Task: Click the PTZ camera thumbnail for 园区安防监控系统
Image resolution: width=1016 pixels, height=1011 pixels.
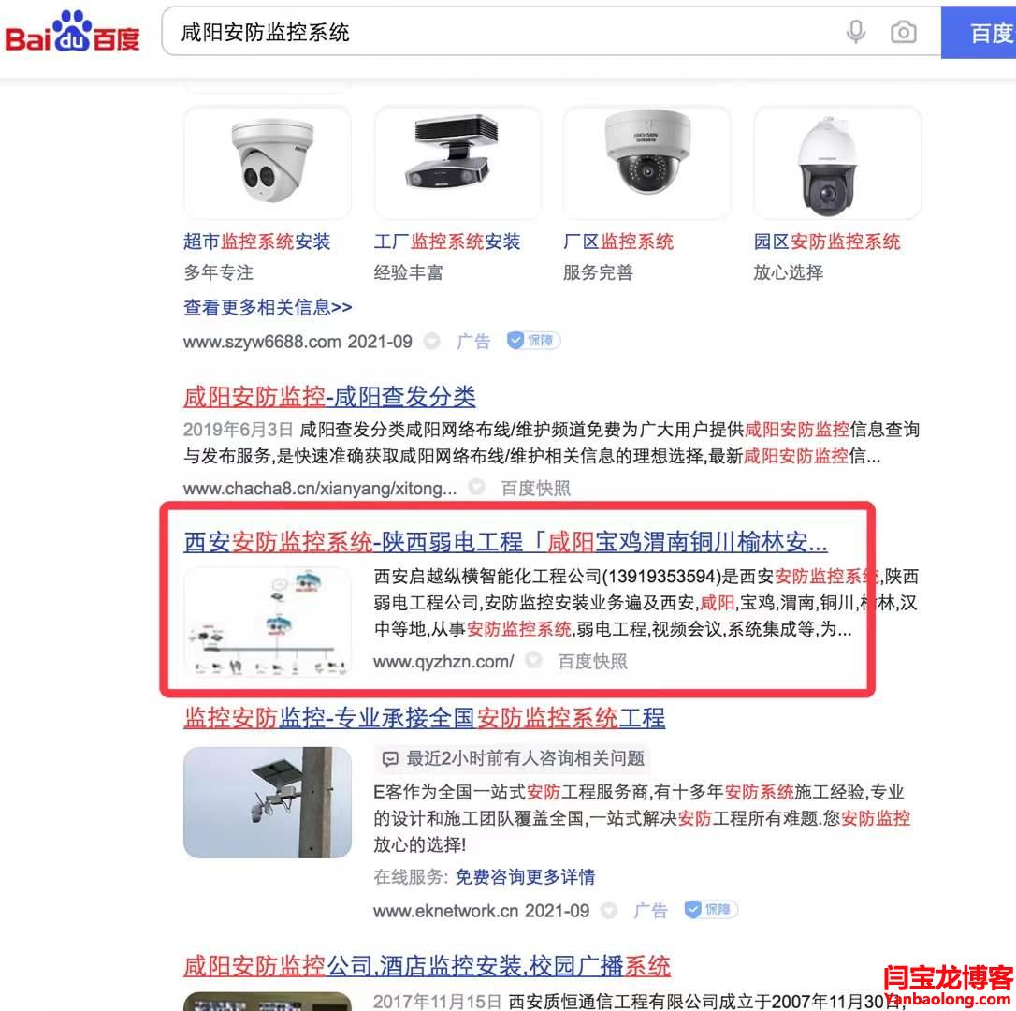Action: pos(837,163)
